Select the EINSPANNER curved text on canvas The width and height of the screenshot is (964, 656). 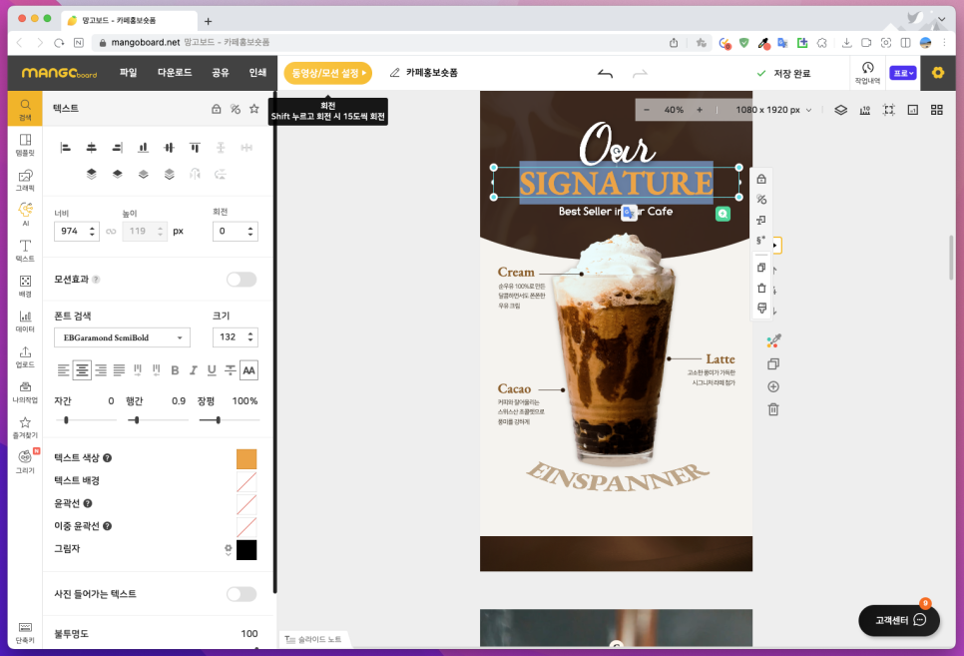617,477
